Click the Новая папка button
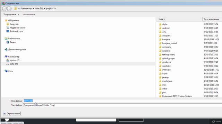The image size is (222, 124). click(x=29, y=14)
